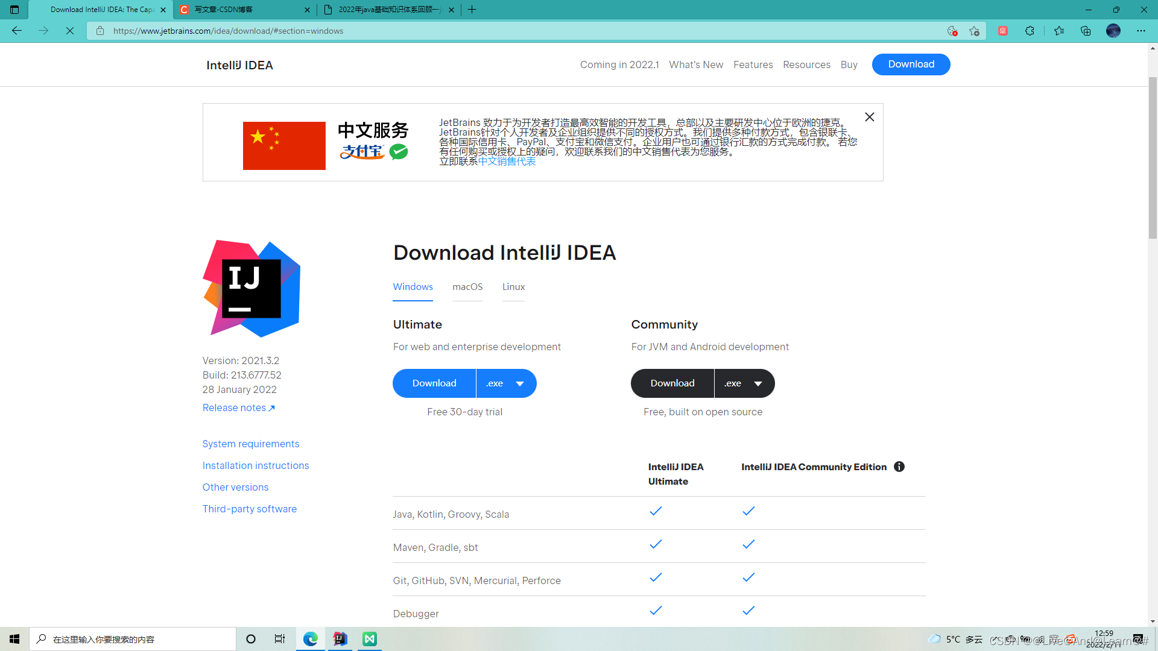
Task: Download the Community edition
Action: pyautogui.click(x=672, y=383)
